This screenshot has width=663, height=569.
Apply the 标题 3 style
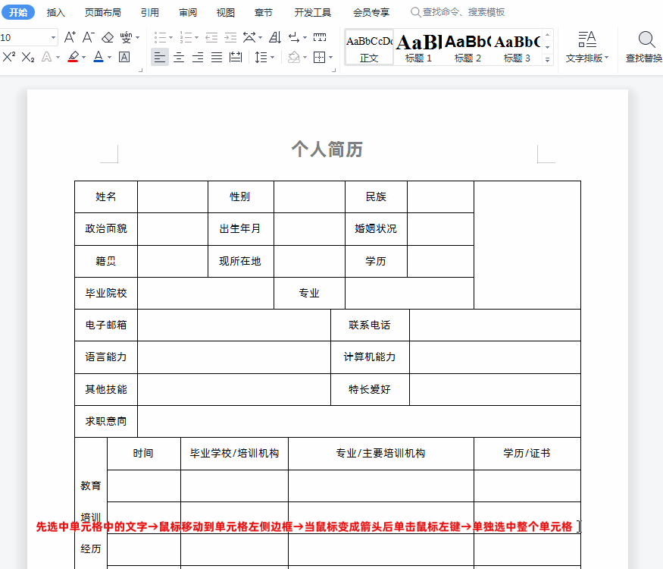517,47
